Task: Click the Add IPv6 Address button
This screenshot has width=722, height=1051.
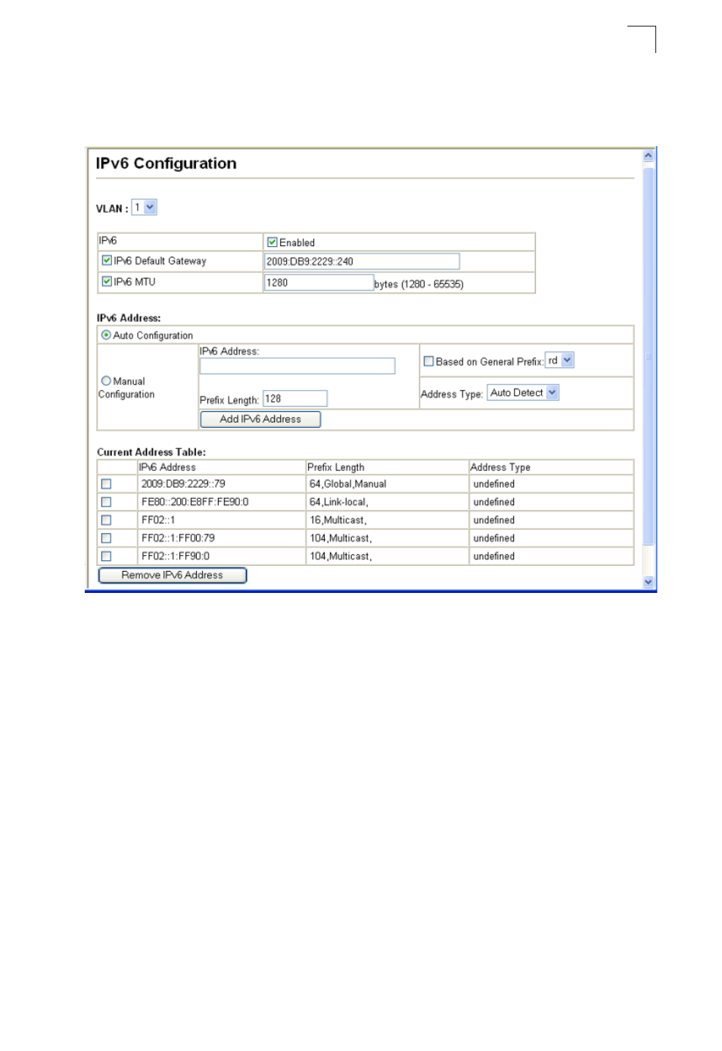Action: pos(260,419)
